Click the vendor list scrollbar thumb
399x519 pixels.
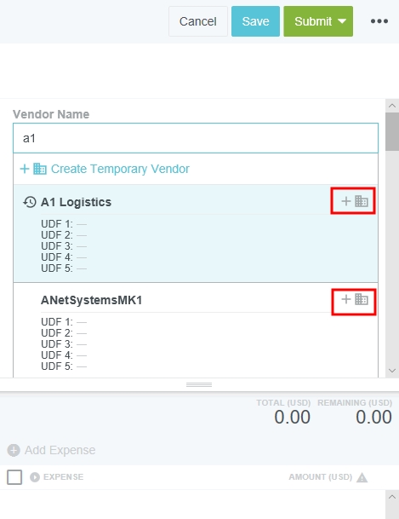pyautogui.click(x=392, y=131)
